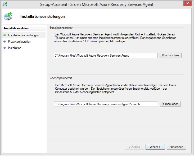Cancel setup with Abbrechen

[x=177, y=147]
